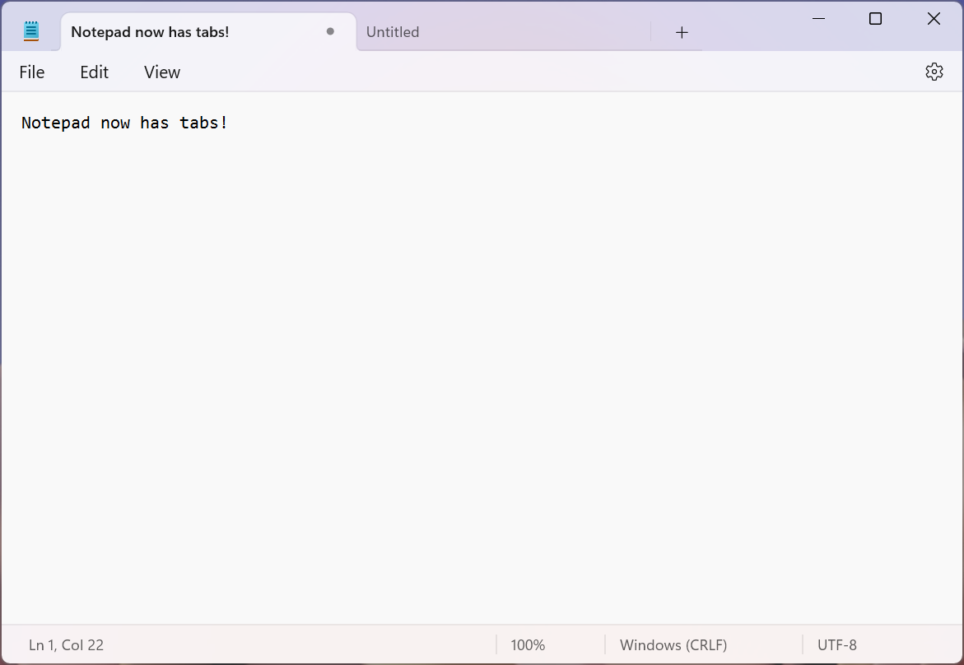Click the 100% zoom level in status bar

528,644
